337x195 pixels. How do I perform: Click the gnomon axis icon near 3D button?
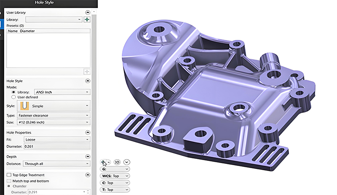coord(104,162)
